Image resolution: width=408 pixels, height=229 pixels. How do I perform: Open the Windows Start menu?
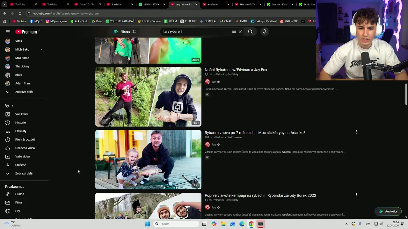[x=148, y=224]
